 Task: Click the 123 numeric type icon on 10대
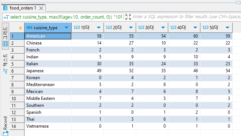pos(77,28)
